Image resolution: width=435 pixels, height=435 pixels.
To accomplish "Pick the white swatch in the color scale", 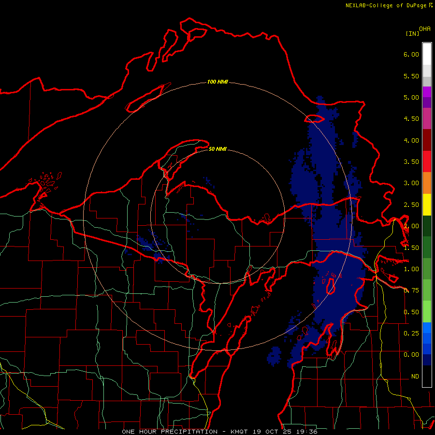I will pos(427,54).
